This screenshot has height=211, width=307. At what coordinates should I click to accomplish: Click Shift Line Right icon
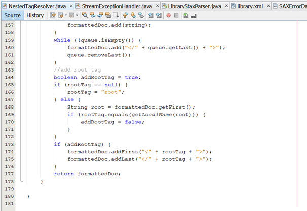pyautogui.click(x=159, y=15)
